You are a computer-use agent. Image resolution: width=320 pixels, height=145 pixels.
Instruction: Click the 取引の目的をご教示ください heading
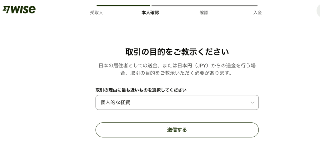(177, 52)
